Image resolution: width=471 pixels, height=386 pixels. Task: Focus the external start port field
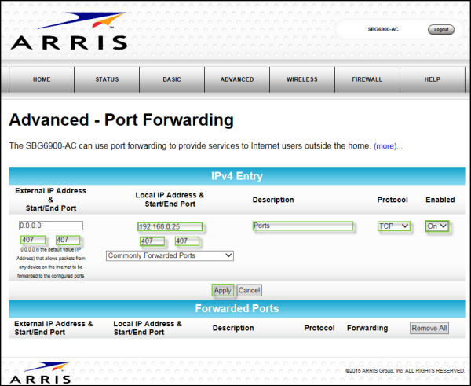pyautogui.click(x=33, y=240)
